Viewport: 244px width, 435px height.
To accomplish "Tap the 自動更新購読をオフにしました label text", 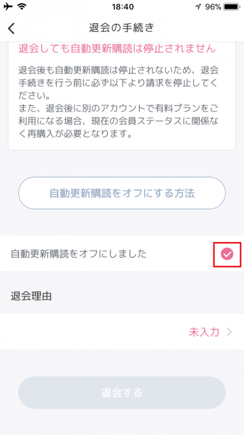I will click(x=79, y=254).
